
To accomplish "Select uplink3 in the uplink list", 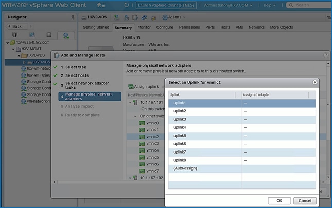I will (x=242, y=119).
